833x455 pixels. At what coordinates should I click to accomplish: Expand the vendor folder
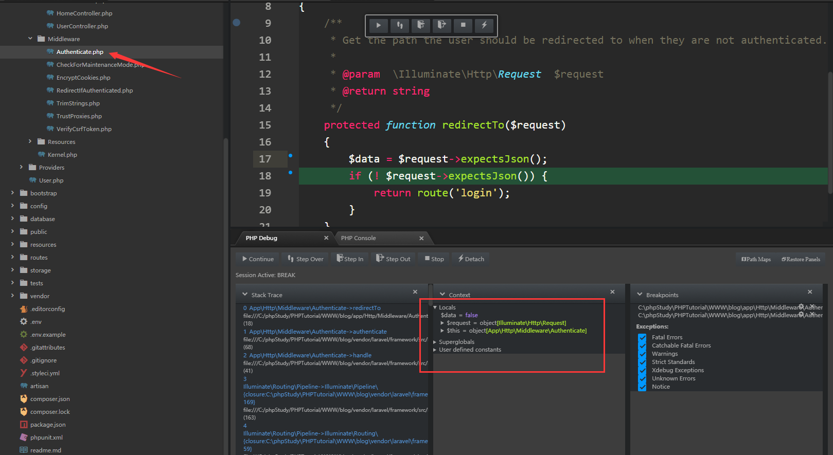pos(12,296)
